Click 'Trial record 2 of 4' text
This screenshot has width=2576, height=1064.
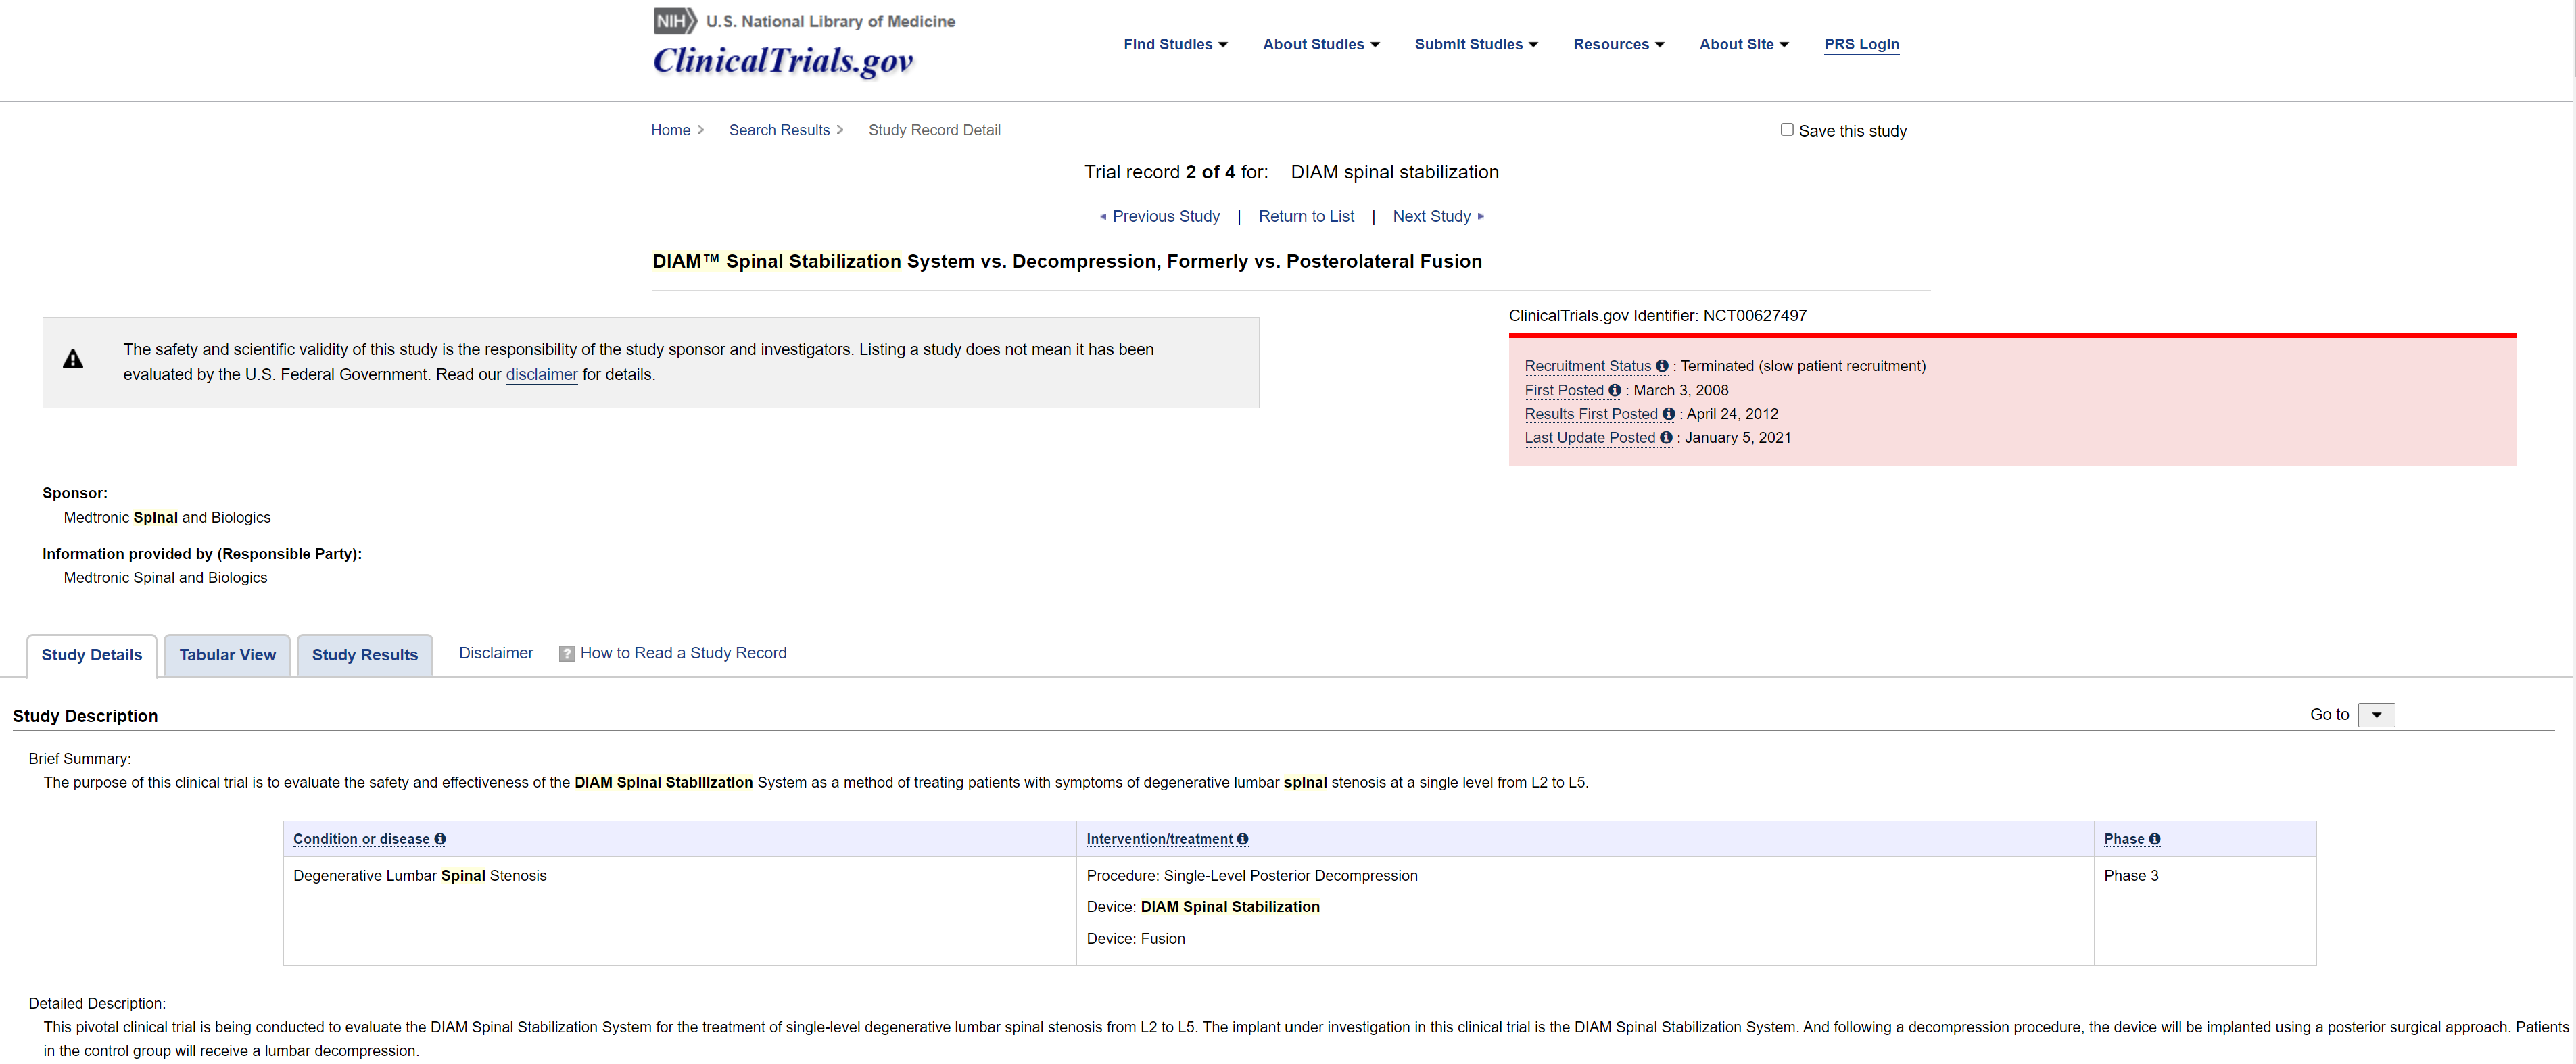tap(1159, 172)
